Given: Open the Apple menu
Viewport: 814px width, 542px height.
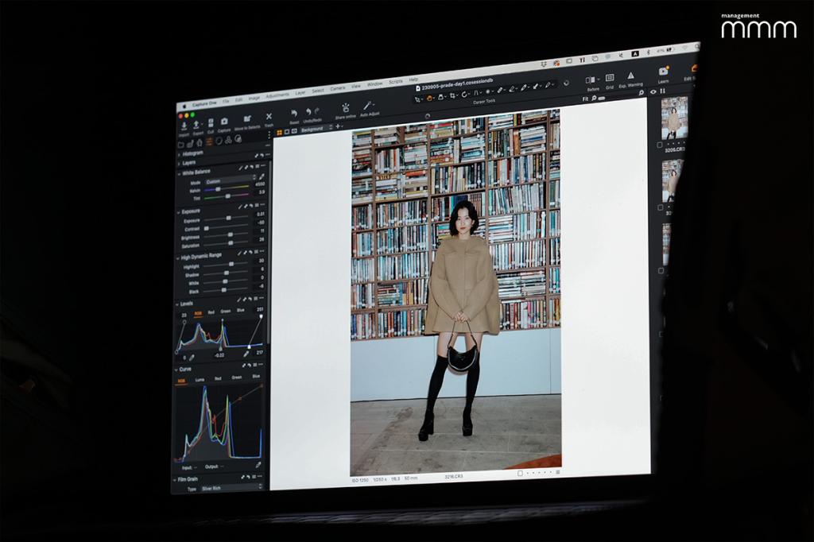Looking at the screenshot, I should [184, 106].
